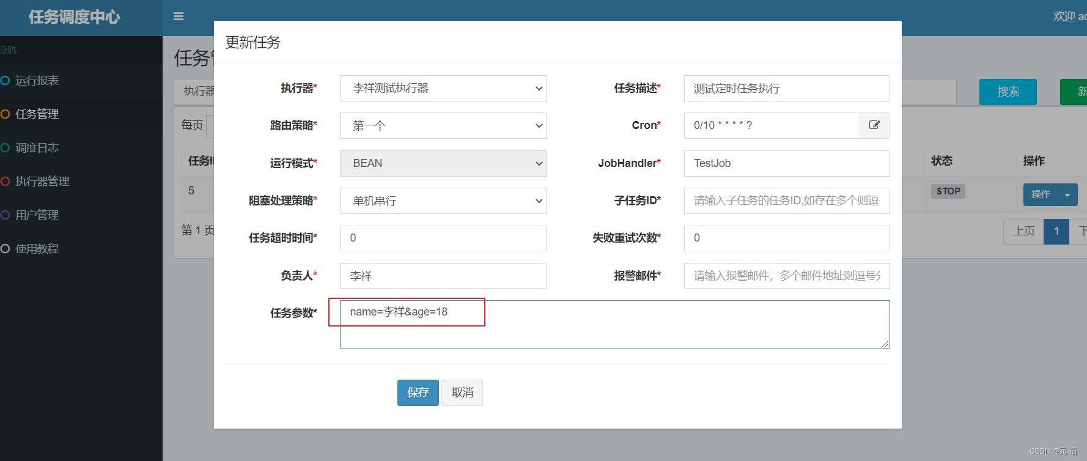The height and width of the screenshot is (461, 1087).
Task: Click the 调度日志 circle icon
Action: coord(5,148)
